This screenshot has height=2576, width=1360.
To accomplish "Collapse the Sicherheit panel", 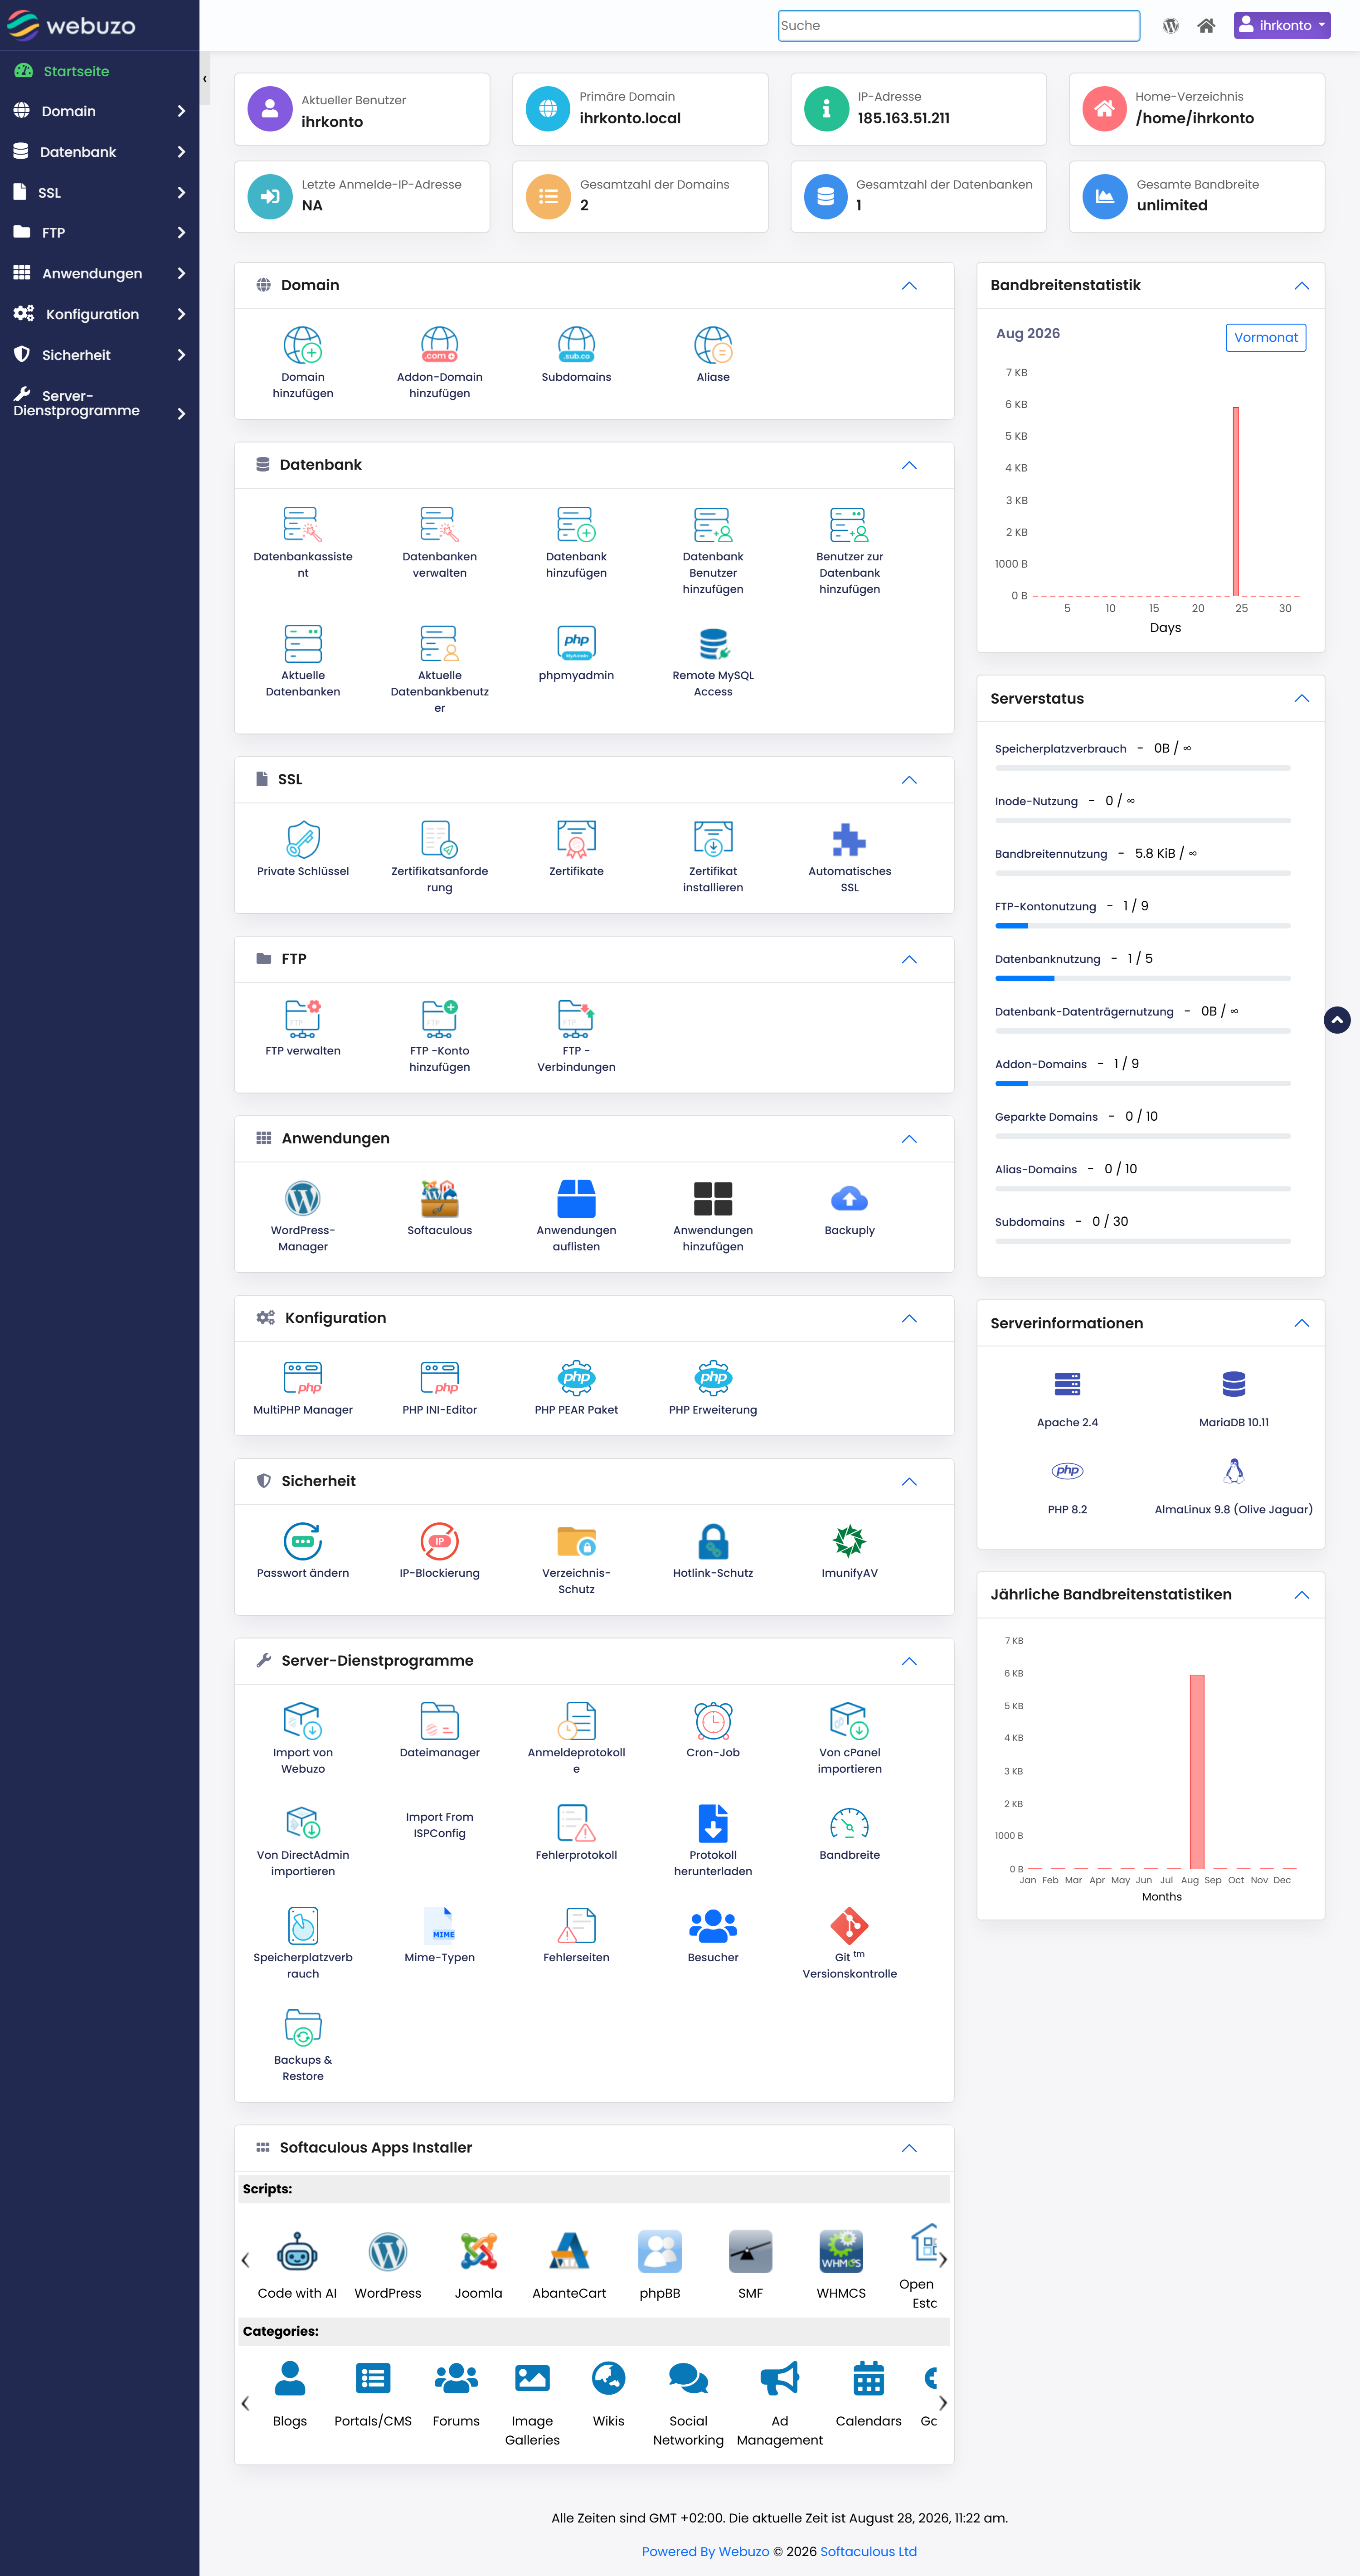I will pos(909,1482).
